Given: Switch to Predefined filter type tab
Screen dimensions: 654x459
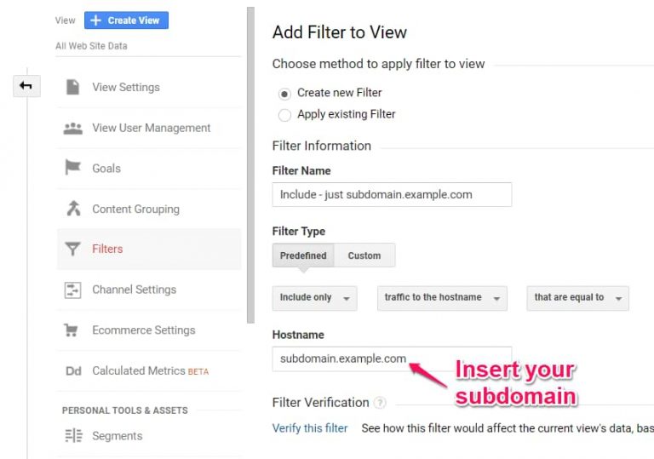Looking at the screenshot, I should point(303,255).
